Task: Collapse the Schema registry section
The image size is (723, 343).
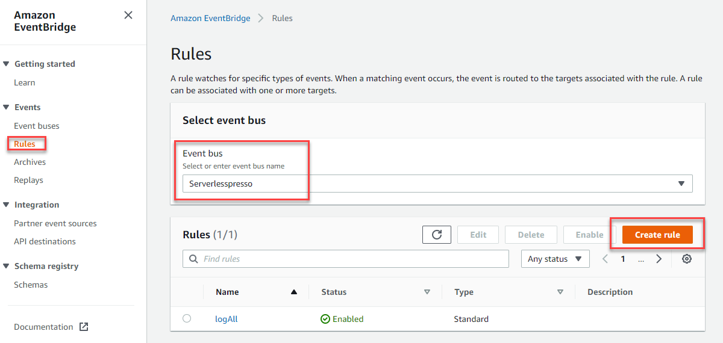Action: click(6, 266)
